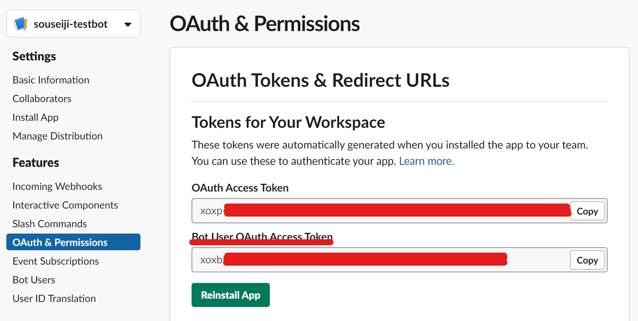Open Event Subscriptions page
This screenshot has height=321, width=638.
56,261
